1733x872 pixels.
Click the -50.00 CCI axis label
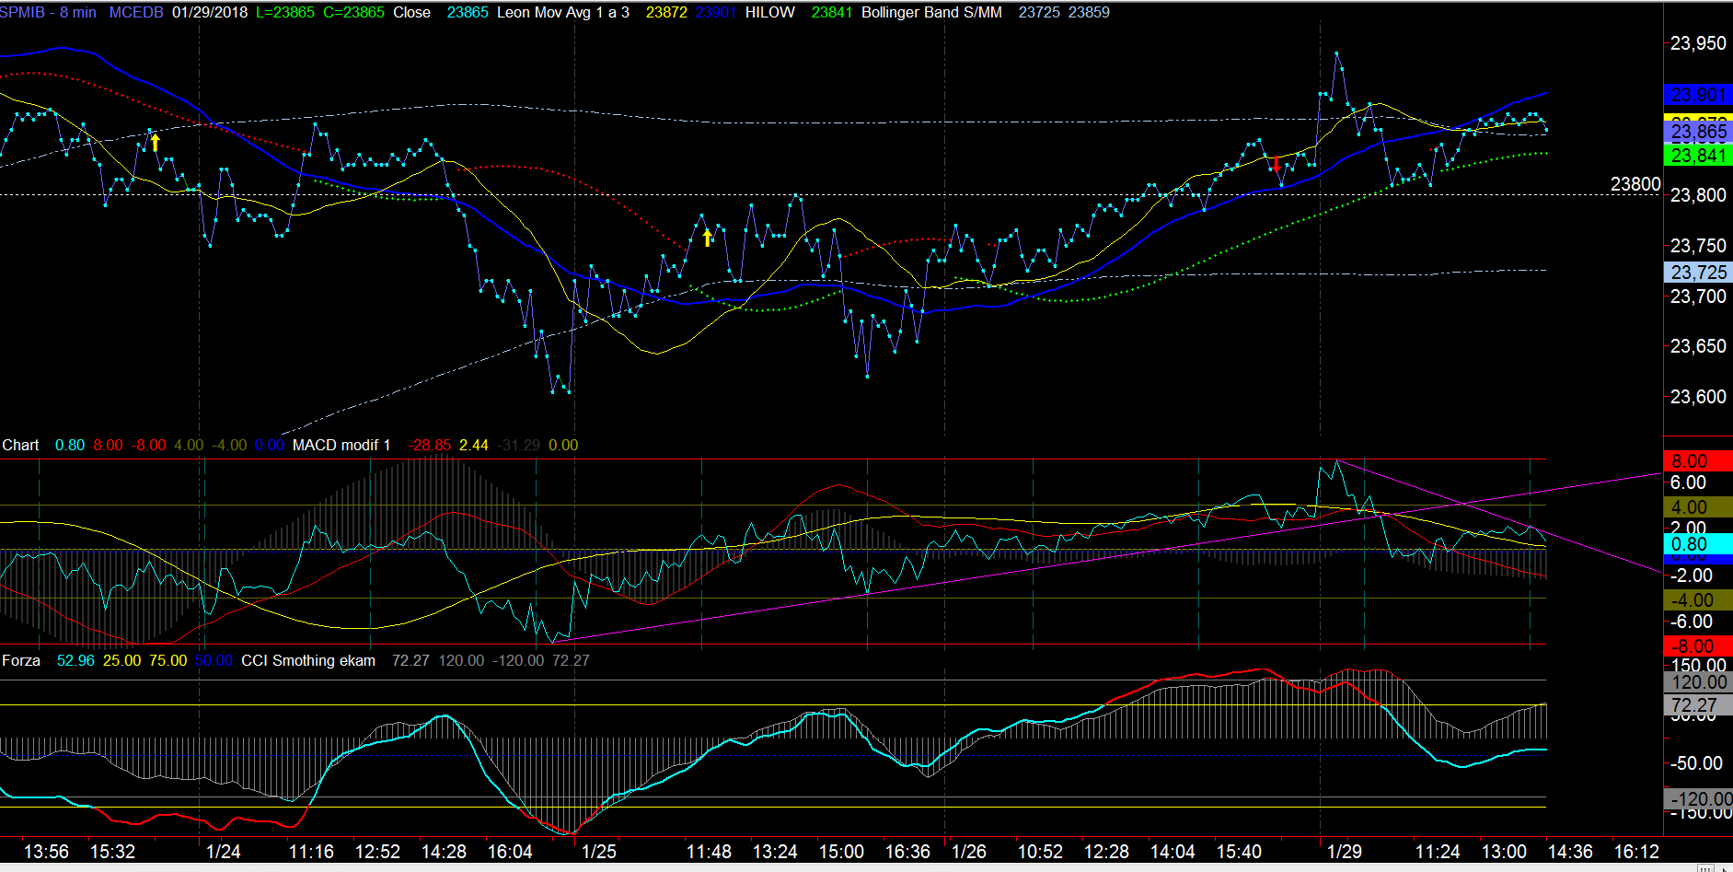pos(1696,763)
